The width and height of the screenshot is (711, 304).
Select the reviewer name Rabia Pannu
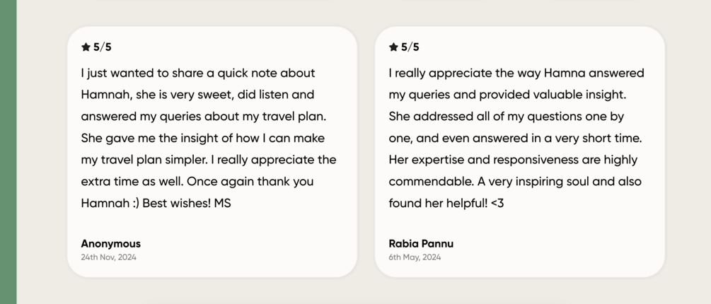coord(421,243)
